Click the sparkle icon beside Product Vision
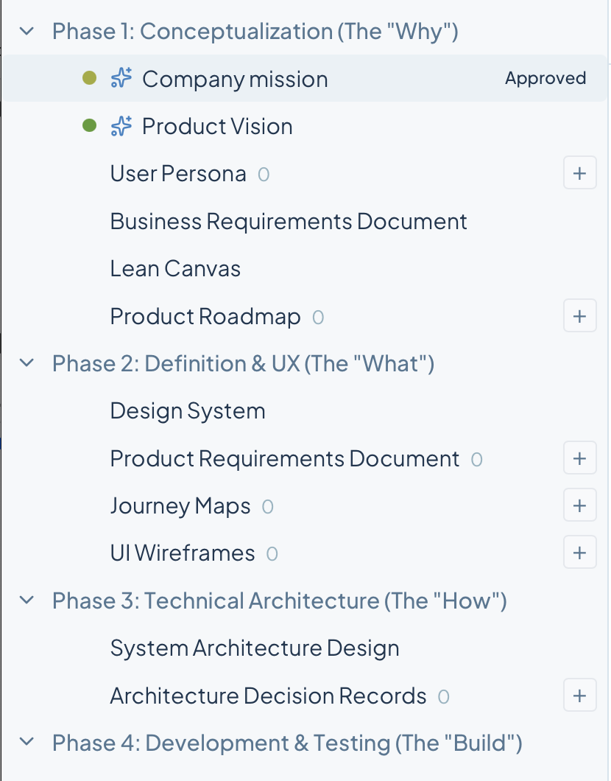The image size is (611, 781). (121, 126)
